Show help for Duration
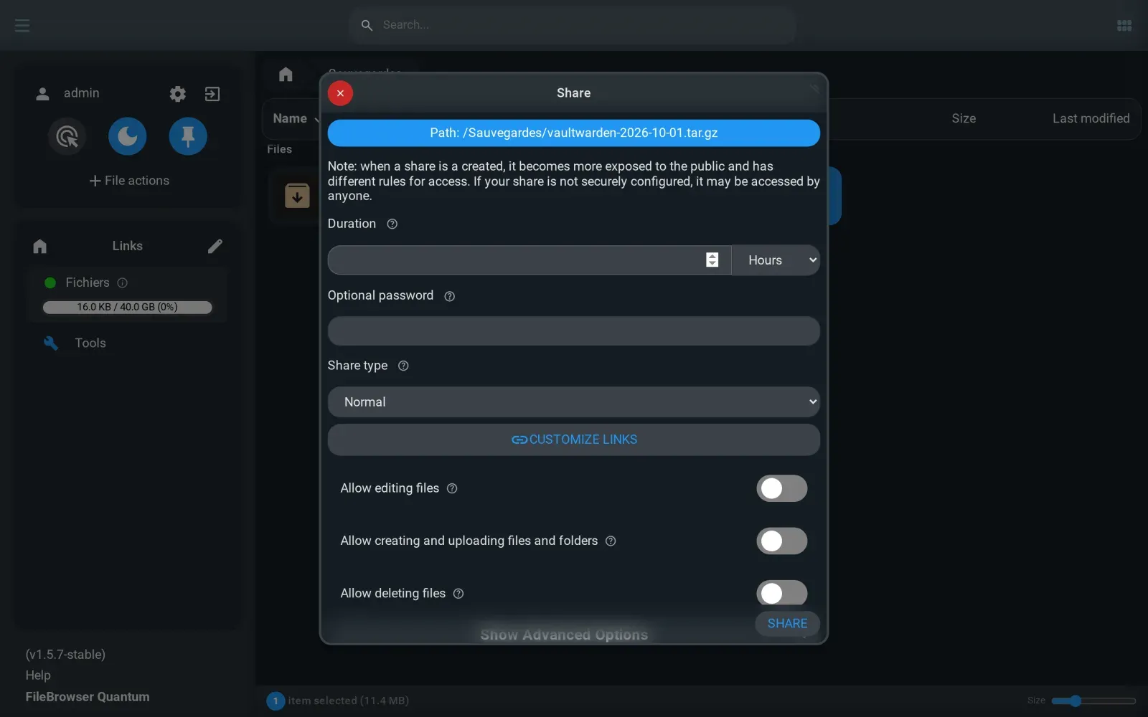This screenshot has height=717, width=1148. click(392, 224)
